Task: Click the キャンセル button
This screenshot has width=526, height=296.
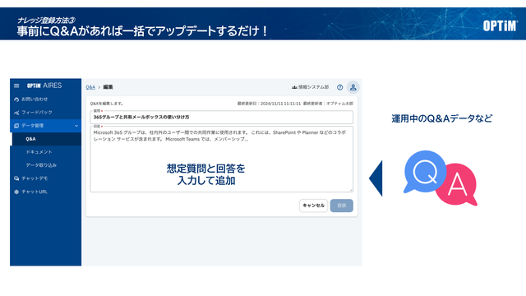Action: click(313, 206)
